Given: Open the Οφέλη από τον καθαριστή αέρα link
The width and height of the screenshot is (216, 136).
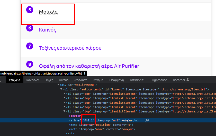Looking at the screenshot, I should 89,66.
